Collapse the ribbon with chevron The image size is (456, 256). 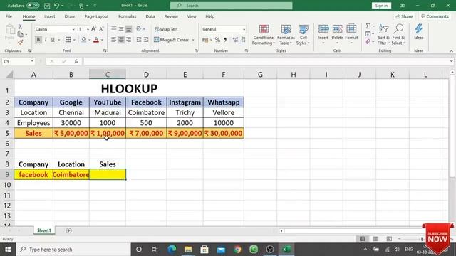tap(451, 50)
